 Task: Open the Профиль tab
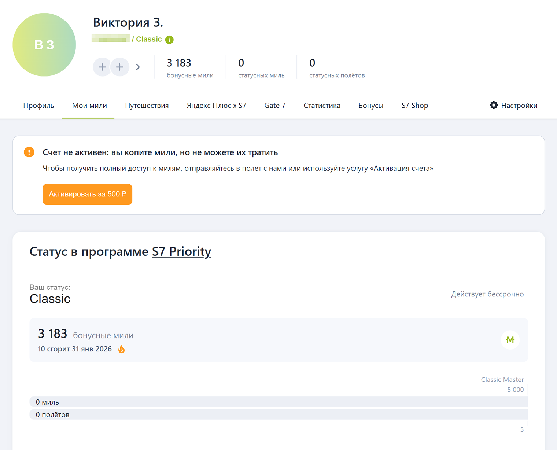pos(38,106)
